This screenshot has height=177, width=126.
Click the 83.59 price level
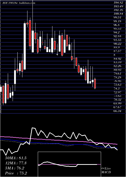(117, 62)
